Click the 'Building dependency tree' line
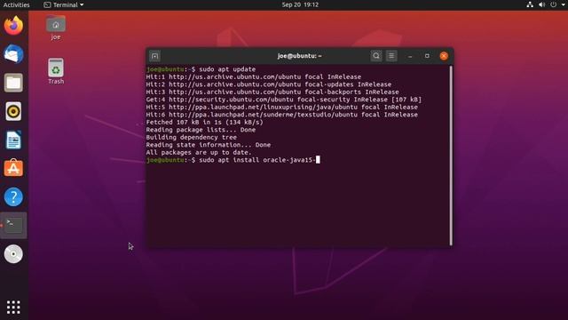 (x=192, y=137)
